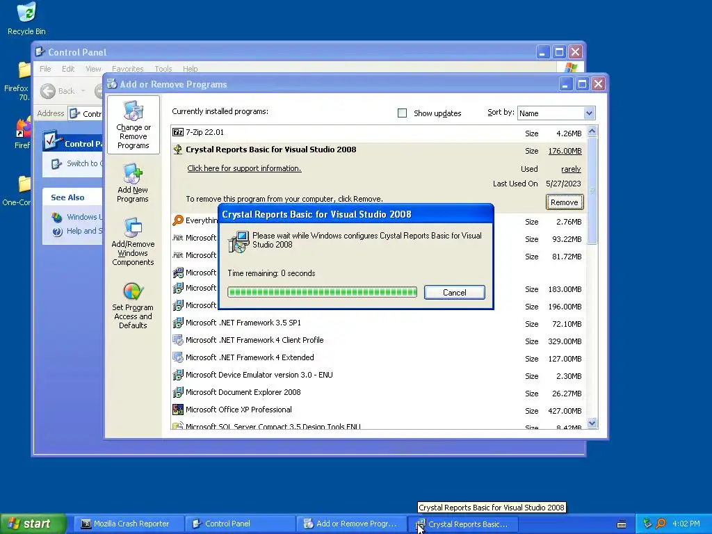Click the safely remove hardware tray icon
This screenshot has height=534, width=712.
pos(647,524)
